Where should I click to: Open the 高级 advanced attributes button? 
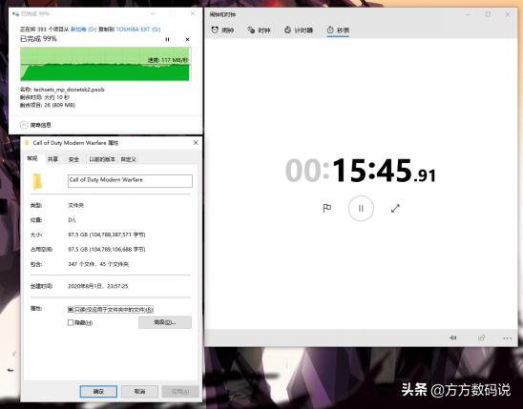165,322
